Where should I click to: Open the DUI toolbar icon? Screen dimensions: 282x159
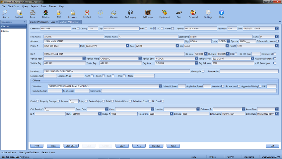pos(59,13)
